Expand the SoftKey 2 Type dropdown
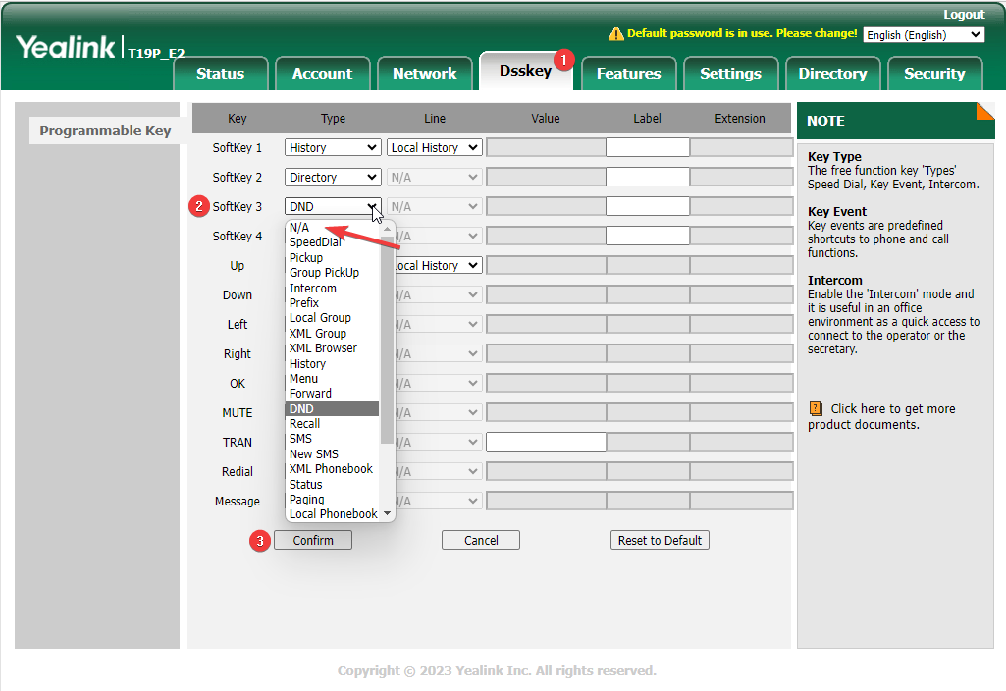Image resolution: width=1006 pixels, height=691 pixels. tap(333, 178)
